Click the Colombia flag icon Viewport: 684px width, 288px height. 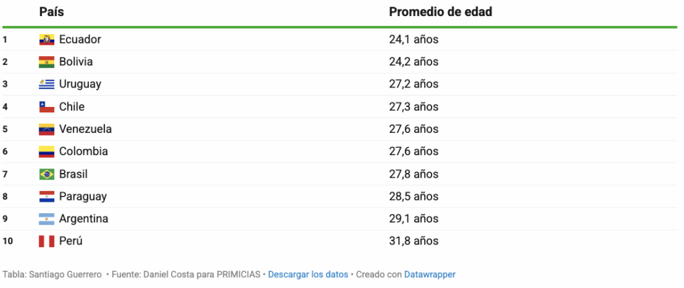click(x=46, y=152)
